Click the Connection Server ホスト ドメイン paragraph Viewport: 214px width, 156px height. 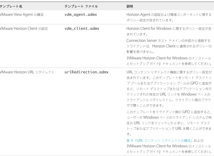pos(169,46)
